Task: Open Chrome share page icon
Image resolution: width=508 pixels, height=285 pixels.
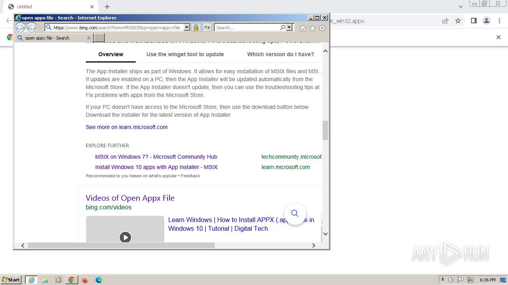Action: [445, 21]
